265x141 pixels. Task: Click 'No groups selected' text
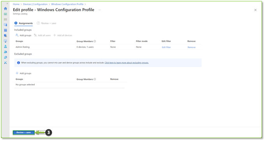coord(25,84)
